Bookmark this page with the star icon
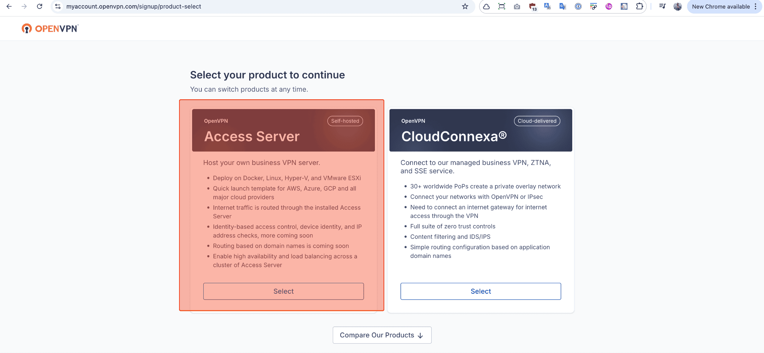Viewport: 764px width, 353px height. [x=465, y=6]
